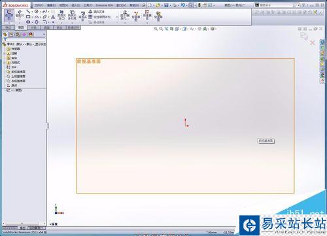Open the 帮助 (Help) menu
This screenshot has width=327, height=236.
click(x=134, y=5)
